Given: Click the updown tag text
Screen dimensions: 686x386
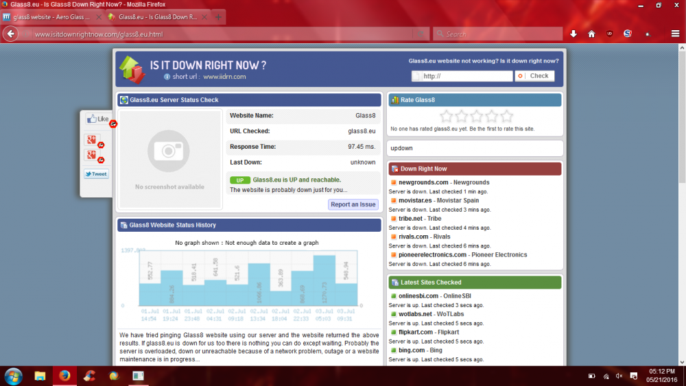Looking at the screenshot, I should pos(401,148).
